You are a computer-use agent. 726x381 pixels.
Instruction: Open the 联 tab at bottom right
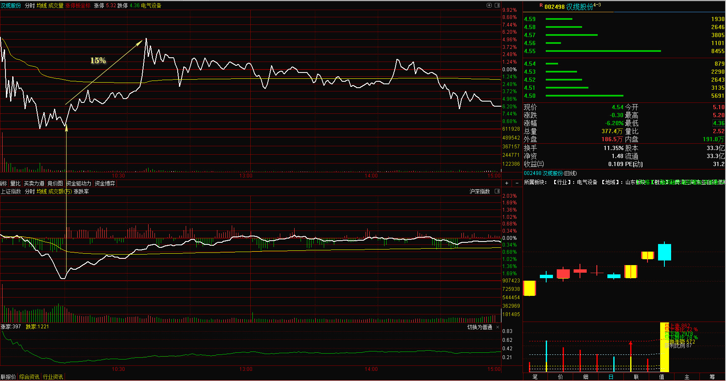637,377
